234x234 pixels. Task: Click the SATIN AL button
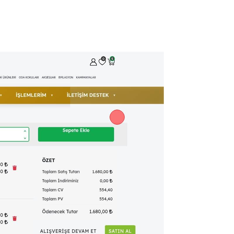click(120, 231)
